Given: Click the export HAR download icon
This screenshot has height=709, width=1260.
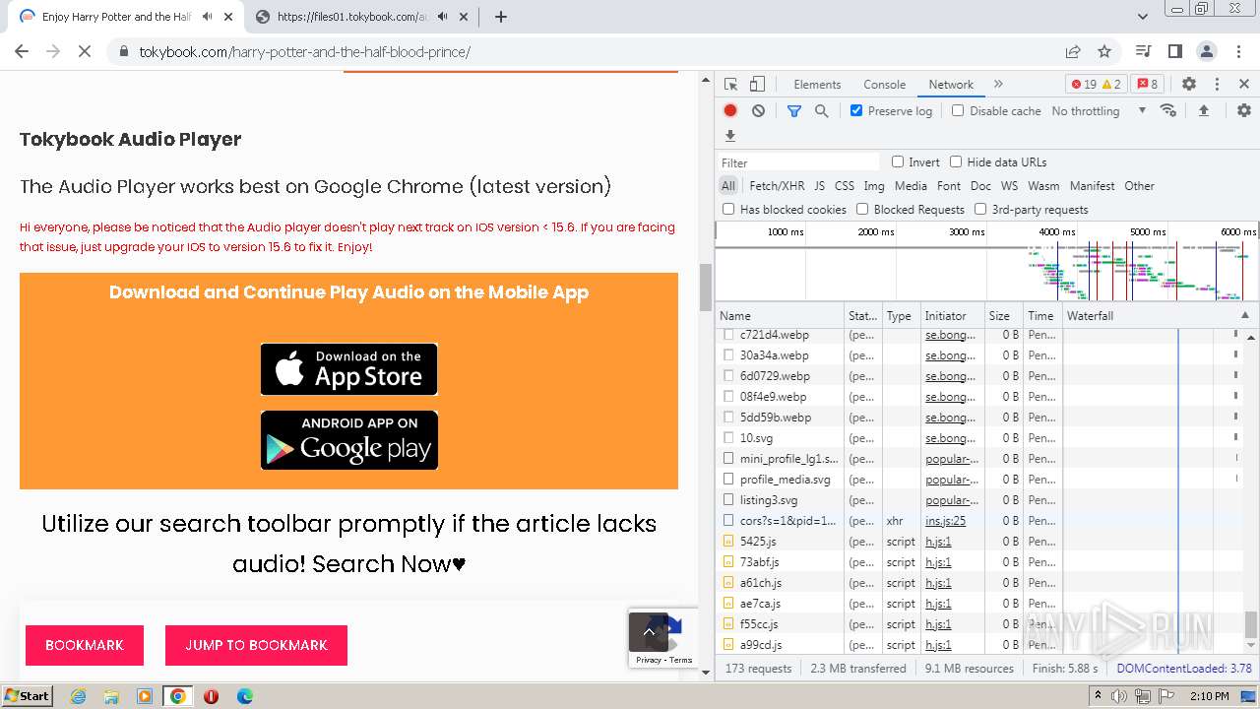Looking at the screenshot, I should (730, 136).
